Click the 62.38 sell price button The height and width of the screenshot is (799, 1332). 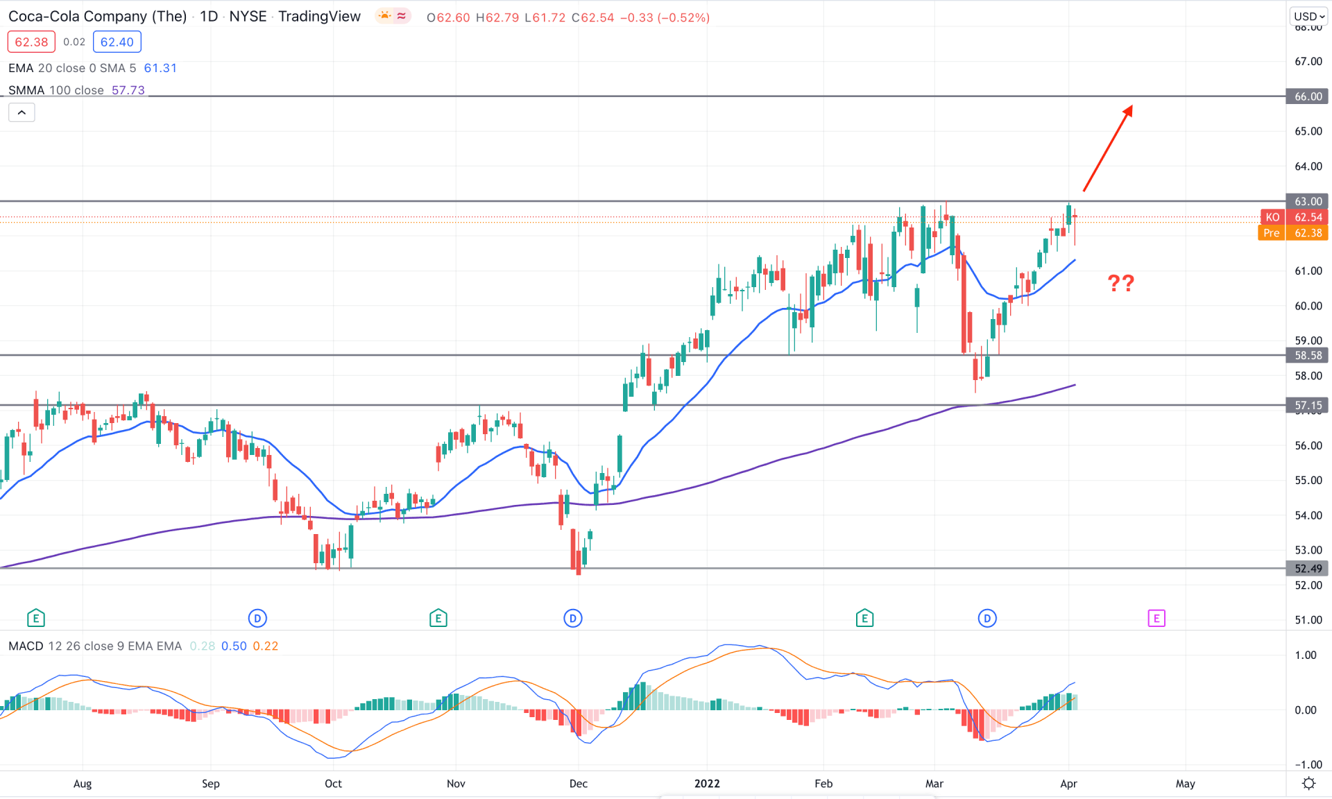coord(31,42)
